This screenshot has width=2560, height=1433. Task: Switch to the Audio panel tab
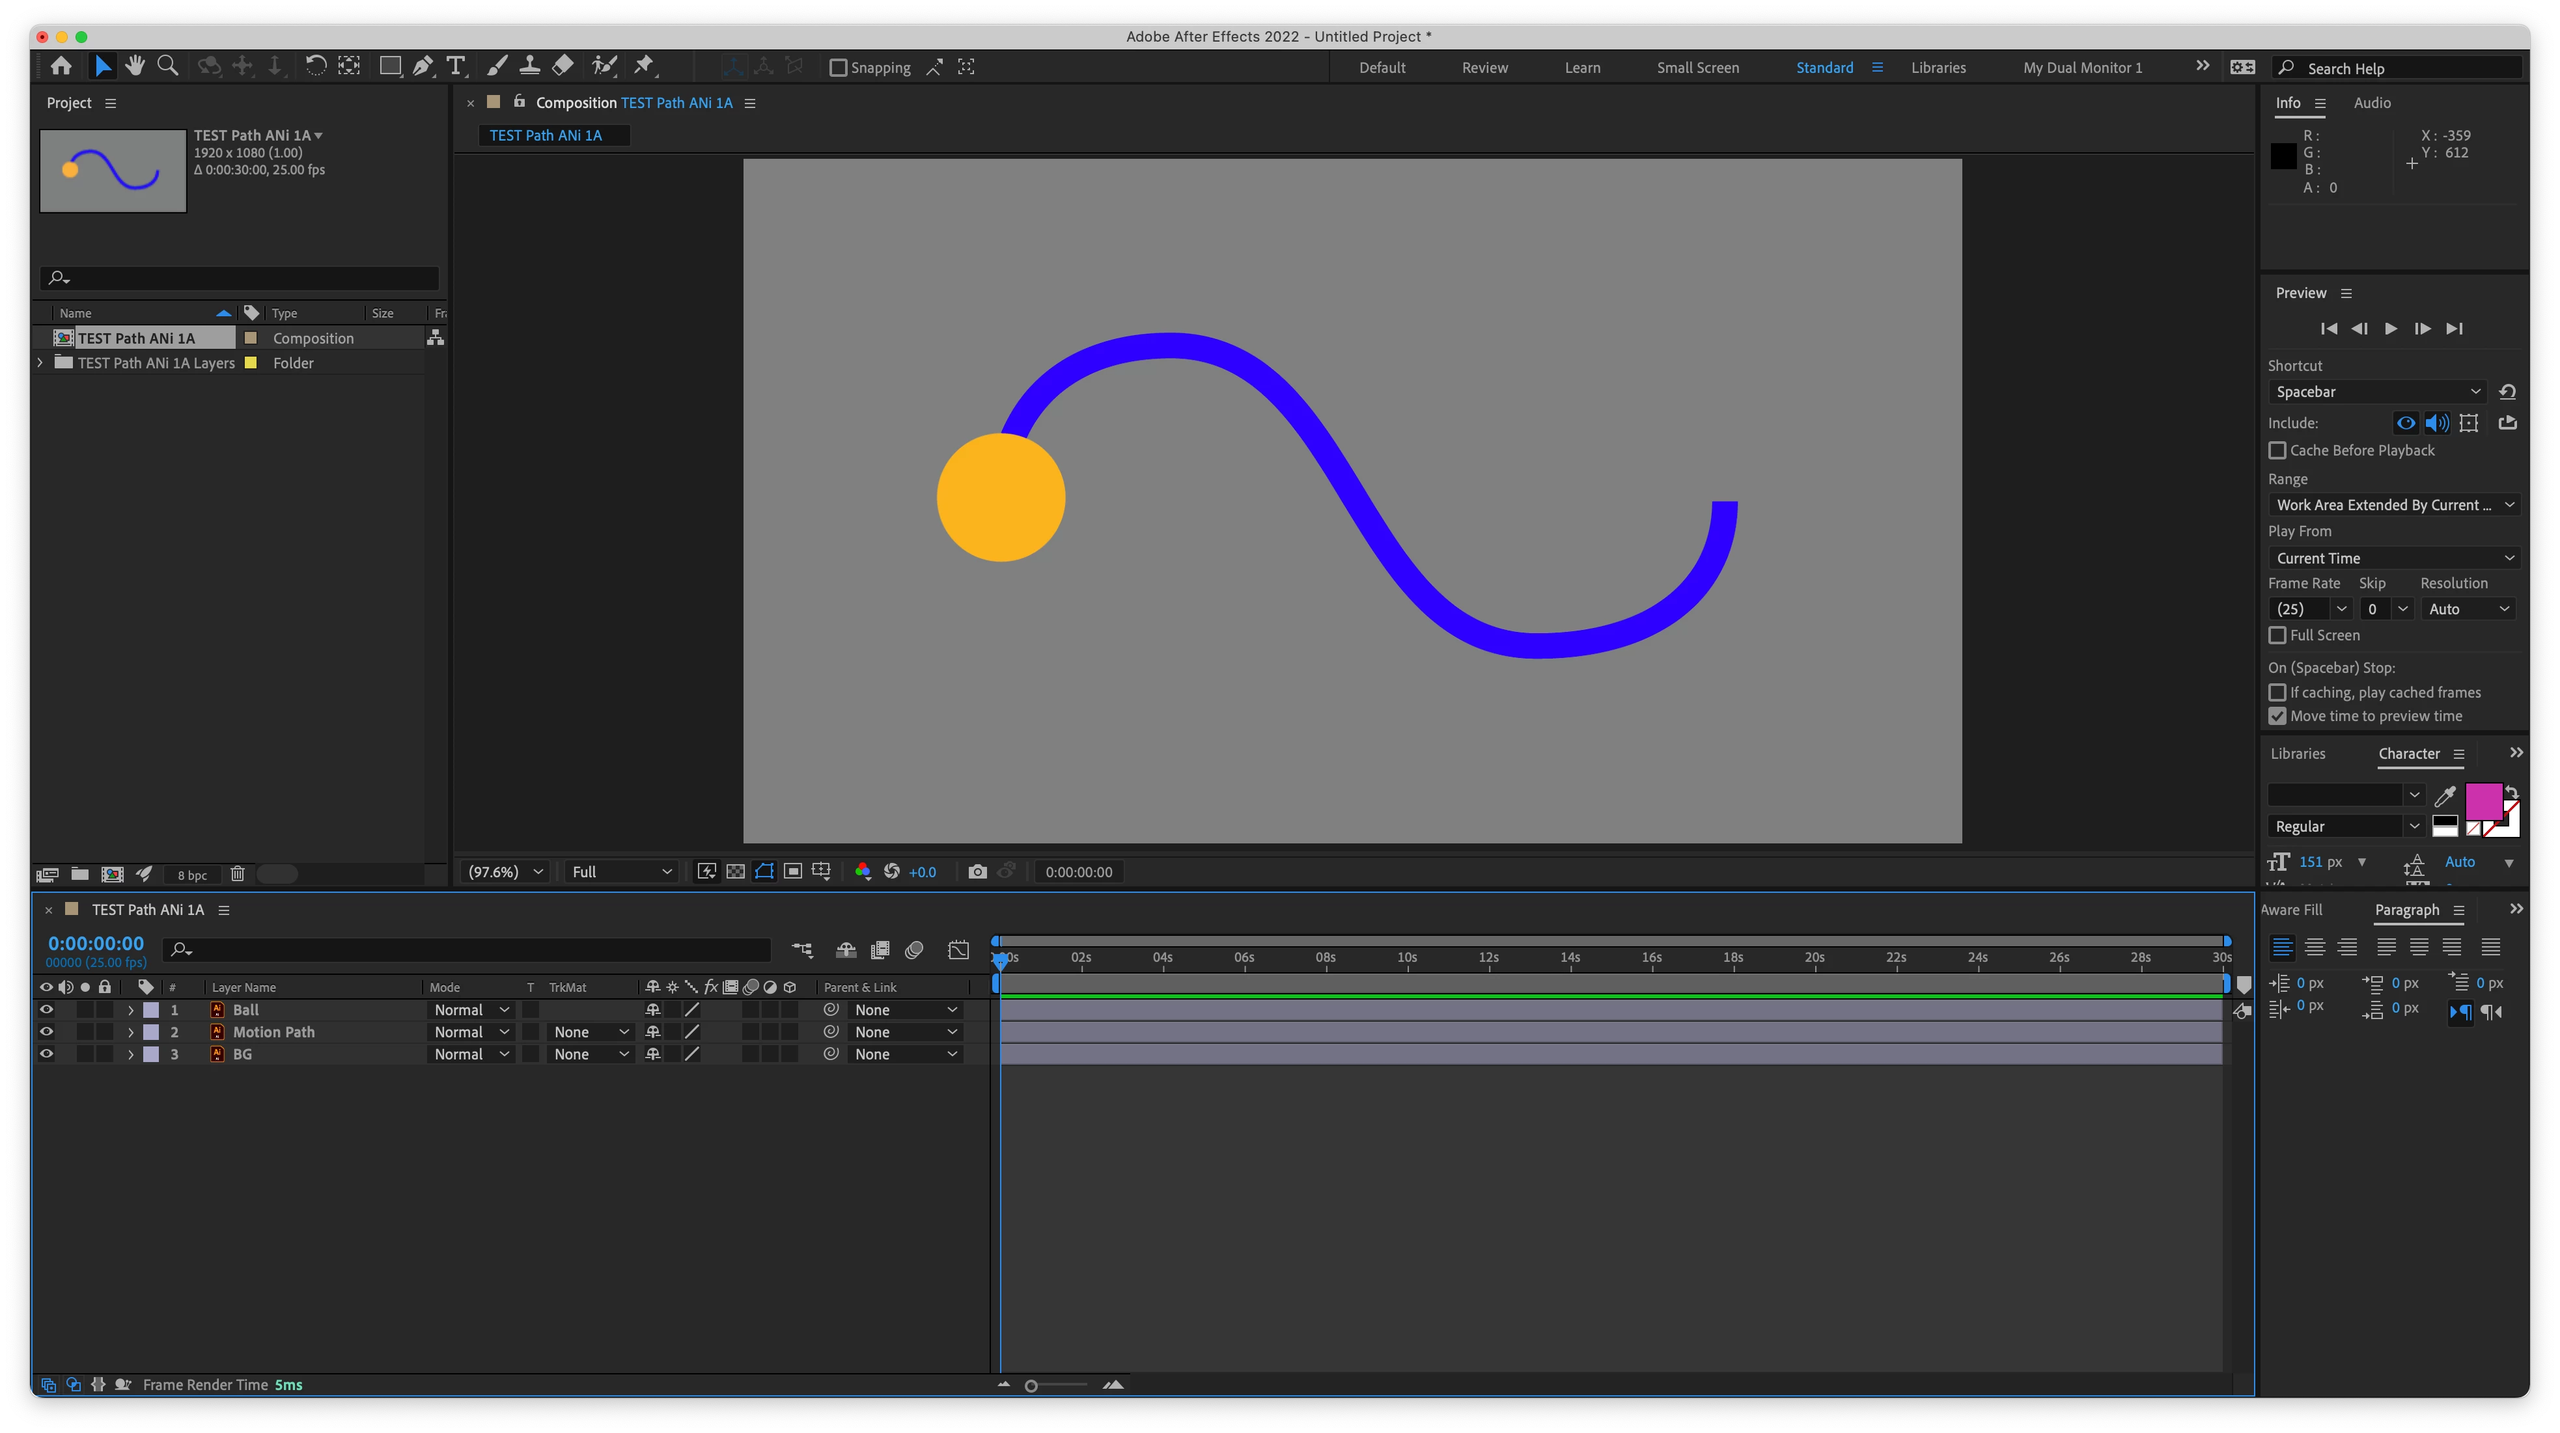(x=2371, y=103)
